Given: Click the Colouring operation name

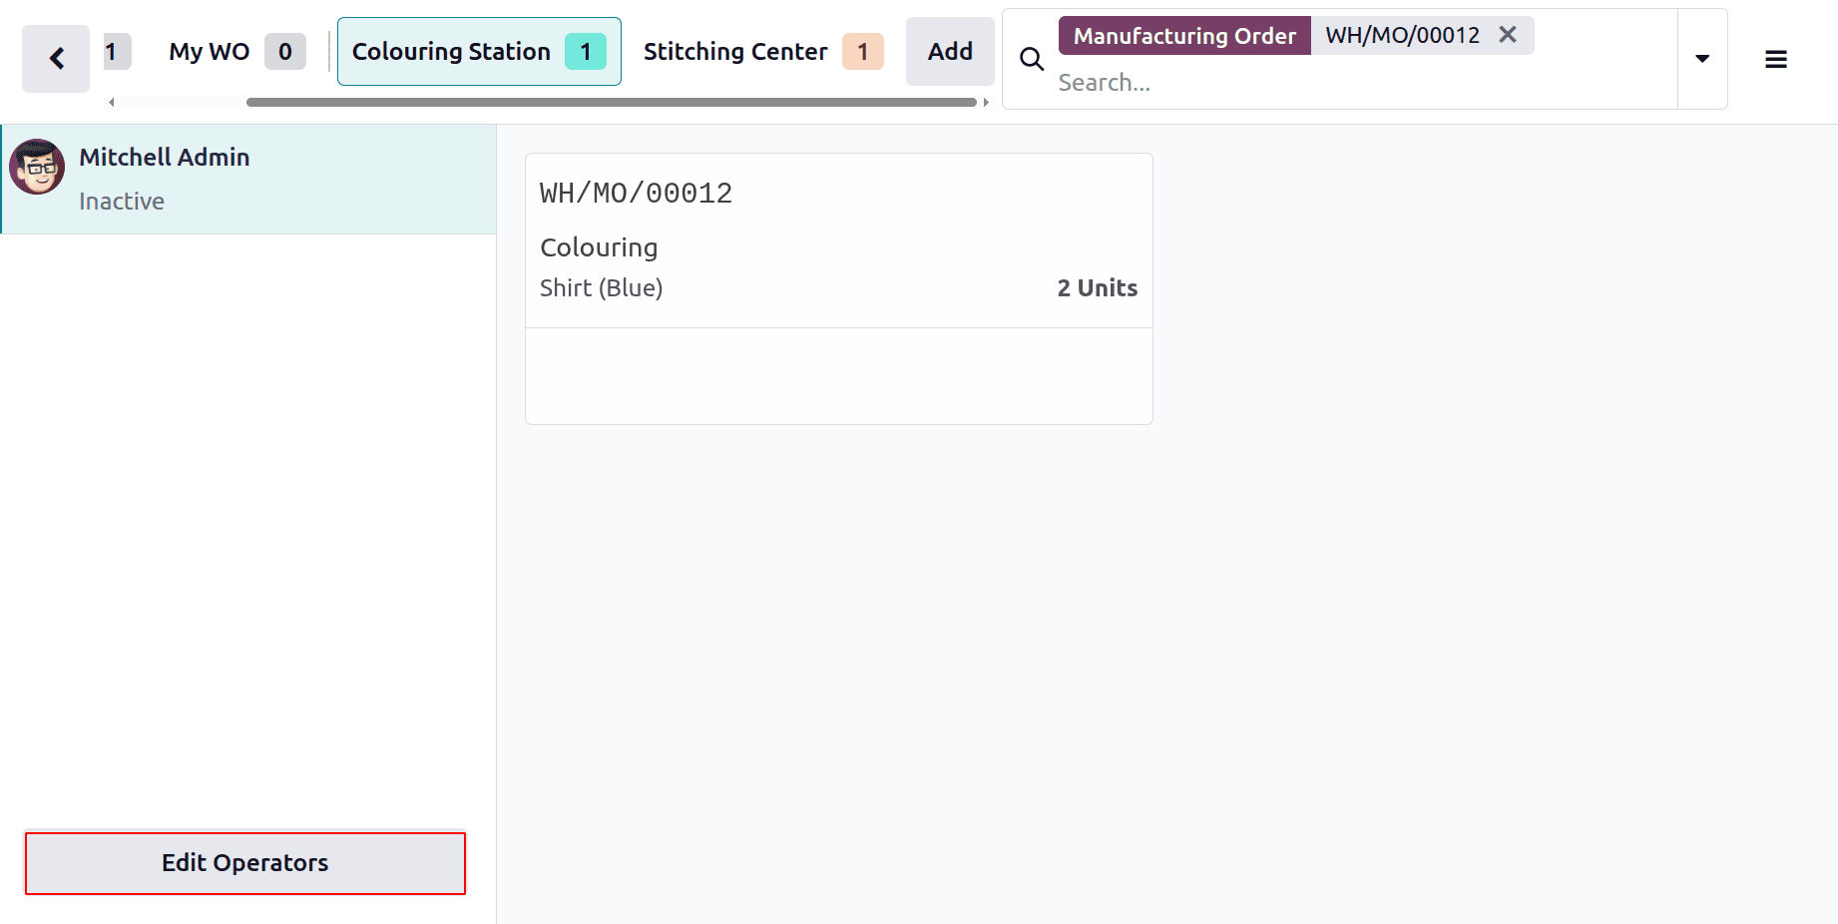Looking at the screenshot, I should [599, 247].
